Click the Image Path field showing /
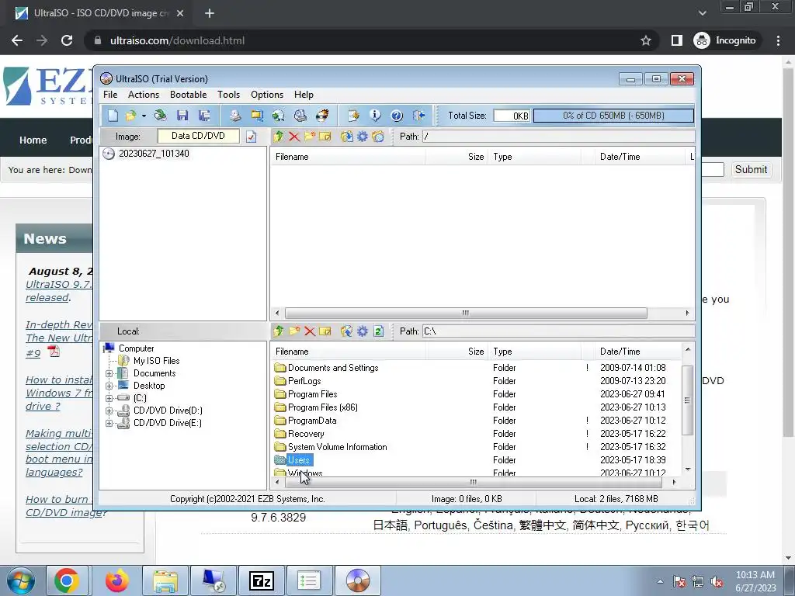Screen dimensions: 795x596 pyautogui.click(x=558, y=137)
